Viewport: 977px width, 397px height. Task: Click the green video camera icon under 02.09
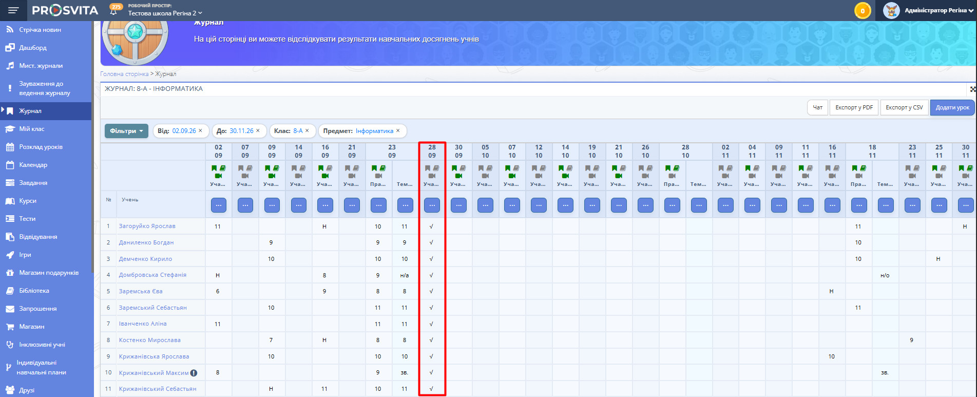pos(218,176)
